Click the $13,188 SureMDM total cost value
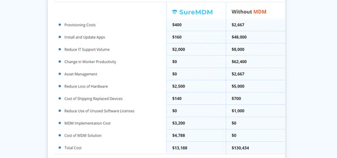 (180, 148)
